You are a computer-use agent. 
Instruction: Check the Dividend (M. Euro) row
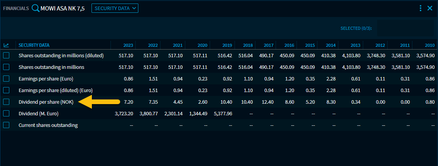point(6,114)
